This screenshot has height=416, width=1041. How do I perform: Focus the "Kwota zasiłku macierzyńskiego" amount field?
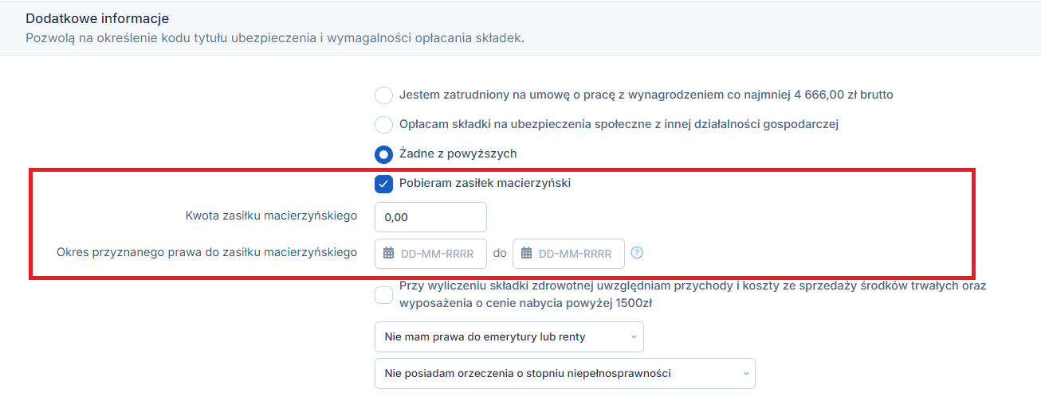point(430,217)
